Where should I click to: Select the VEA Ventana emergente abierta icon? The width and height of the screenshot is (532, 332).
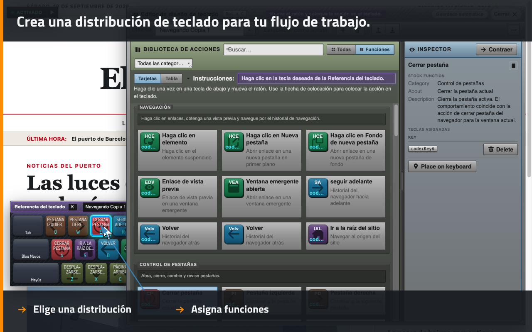[234, 188]
